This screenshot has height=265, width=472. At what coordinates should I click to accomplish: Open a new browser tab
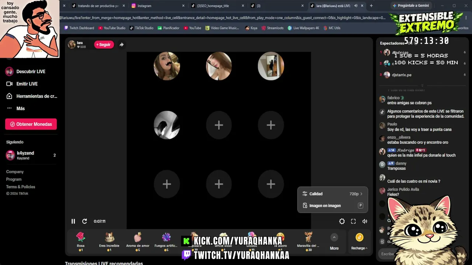(x=371, y=6)
